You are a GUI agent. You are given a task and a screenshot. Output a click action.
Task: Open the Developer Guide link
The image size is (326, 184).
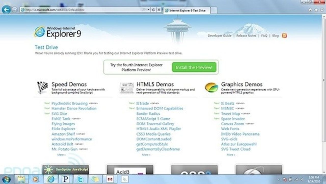[220, 36]
